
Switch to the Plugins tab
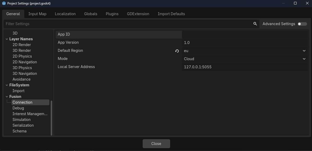coord(112,14)
